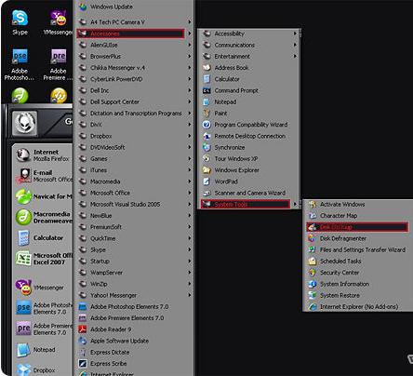Click the Windows Update icon
The width and height of the screenshot is (413, 376).
click(x=83, y=7)
